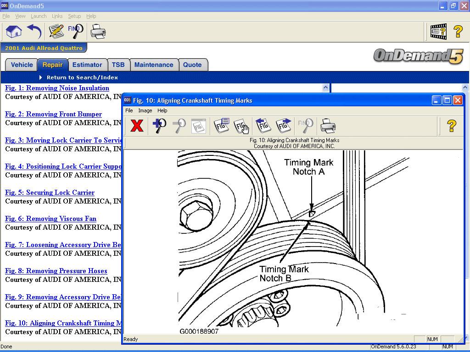
Task: Click the scroll-up arrow of the figure list pane
Action: tap(325, 88)
